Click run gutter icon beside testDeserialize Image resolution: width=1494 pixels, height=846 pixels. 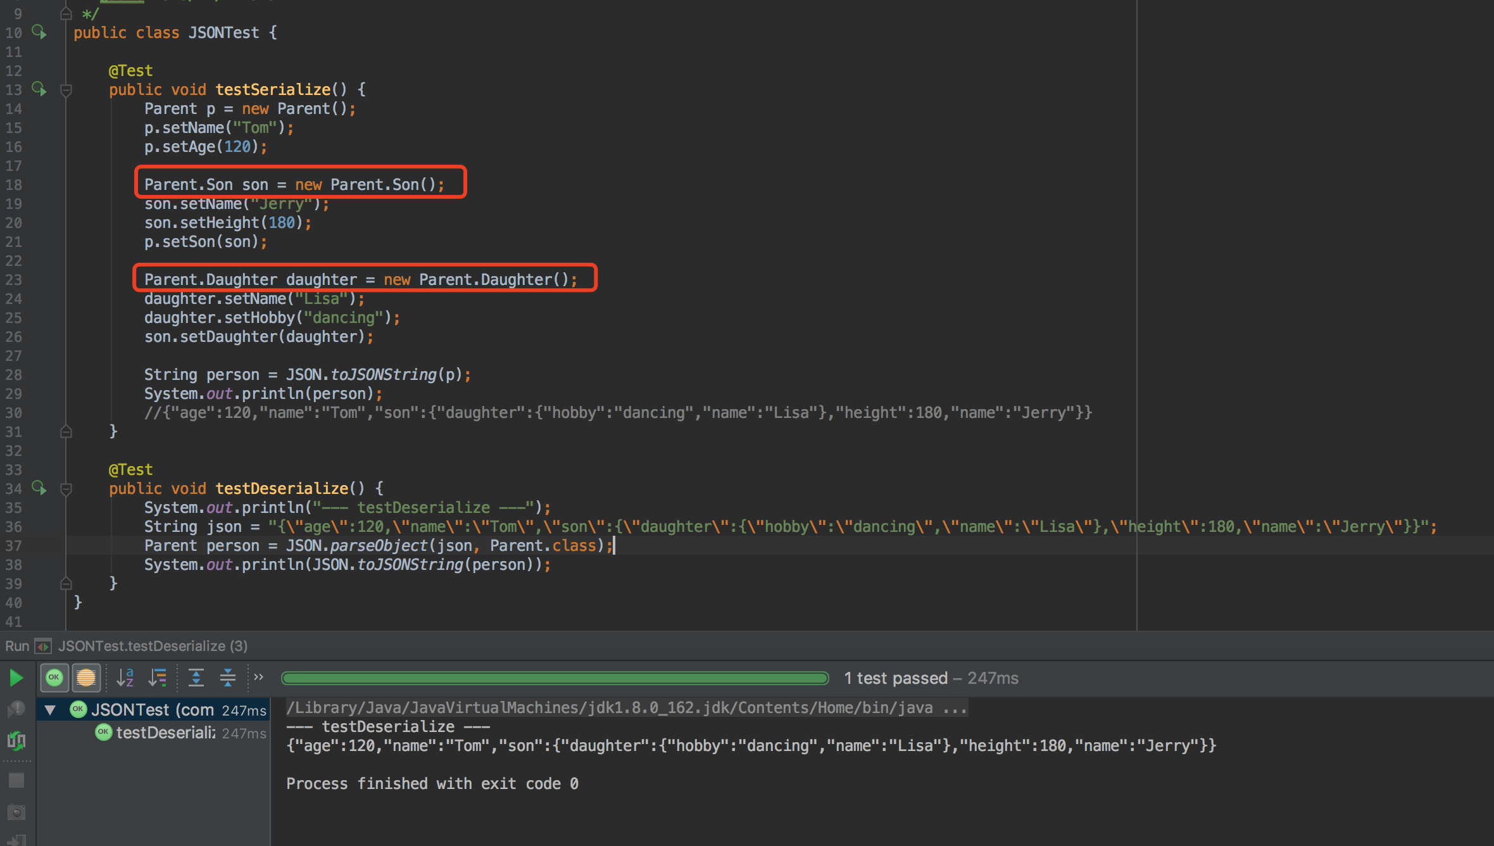(x=39, y=488)
